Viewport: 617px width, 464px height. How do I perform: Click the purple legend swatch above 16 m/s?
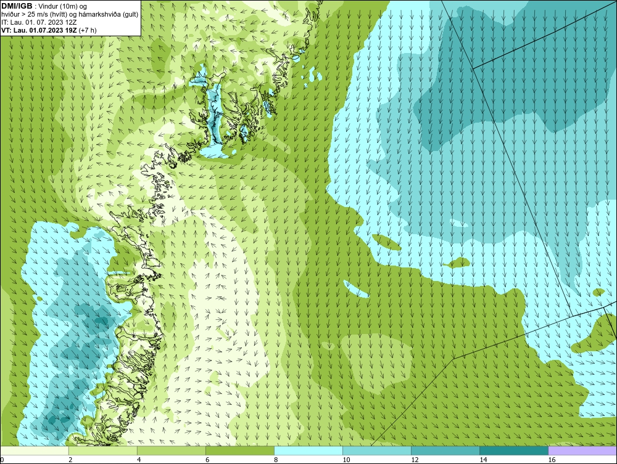click(582, 450)
